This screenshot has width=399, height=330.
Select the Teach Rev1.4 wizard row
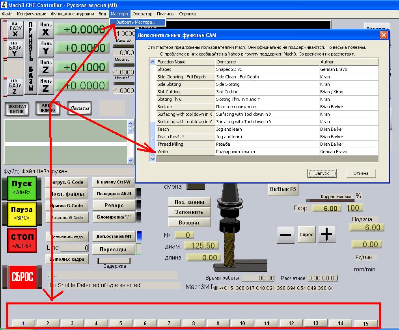click(267, 137)
